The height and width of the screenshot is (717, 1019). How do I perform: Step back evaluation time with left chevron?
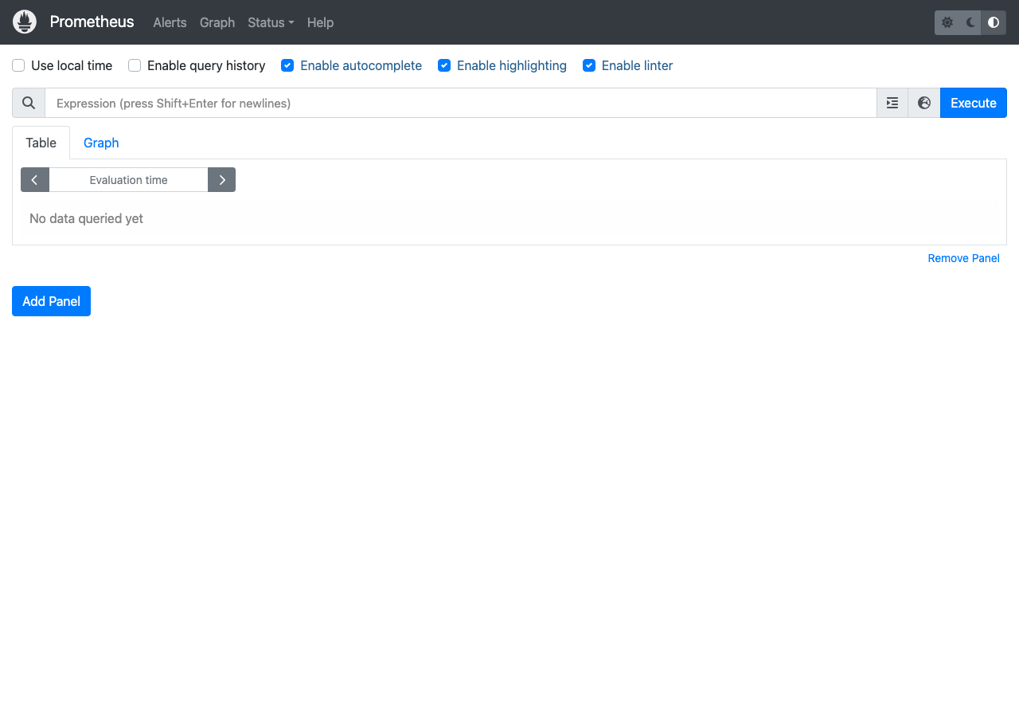tap(34, 179)
